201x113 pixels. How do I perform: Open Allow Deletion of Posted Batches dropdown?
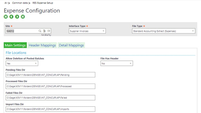tap(22, 64)
